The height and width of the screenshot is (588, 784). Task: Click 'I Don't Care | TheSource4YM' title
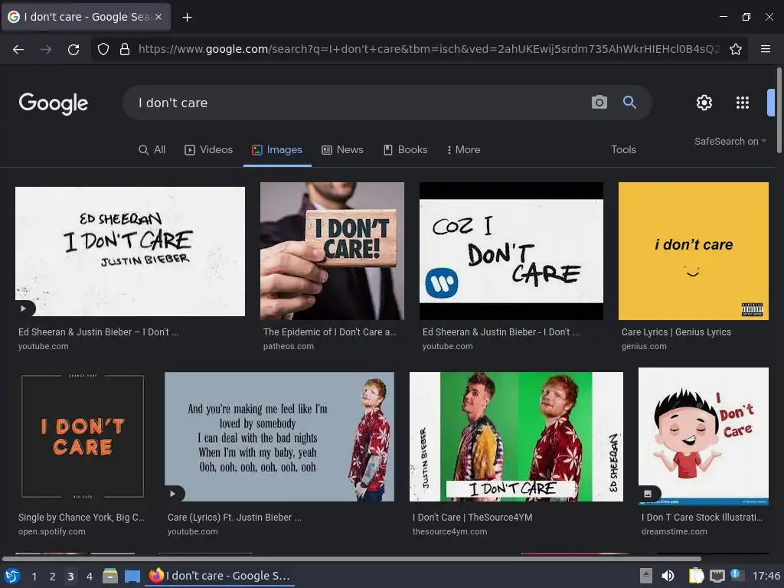coord(472,518)
